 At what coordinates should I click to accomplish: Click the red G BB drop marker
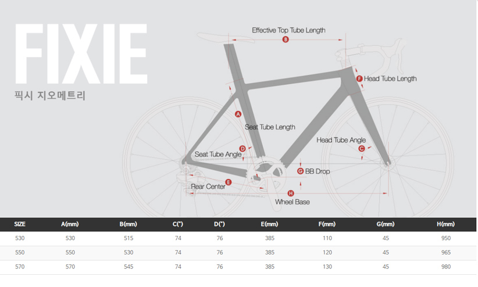pos(300,171)
